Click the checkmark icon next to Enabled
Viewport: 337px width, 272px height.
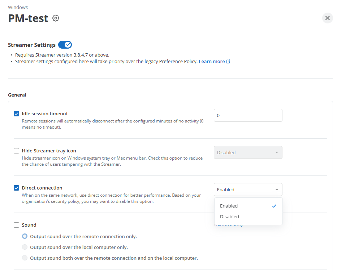tap(274, 206)
